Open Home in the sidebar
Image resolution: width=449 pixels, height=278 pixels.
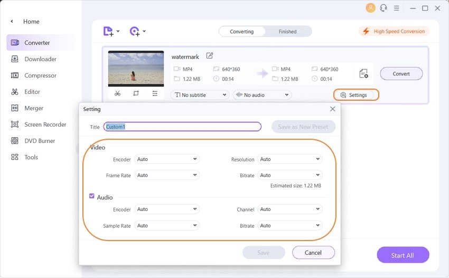pos(31,22)
